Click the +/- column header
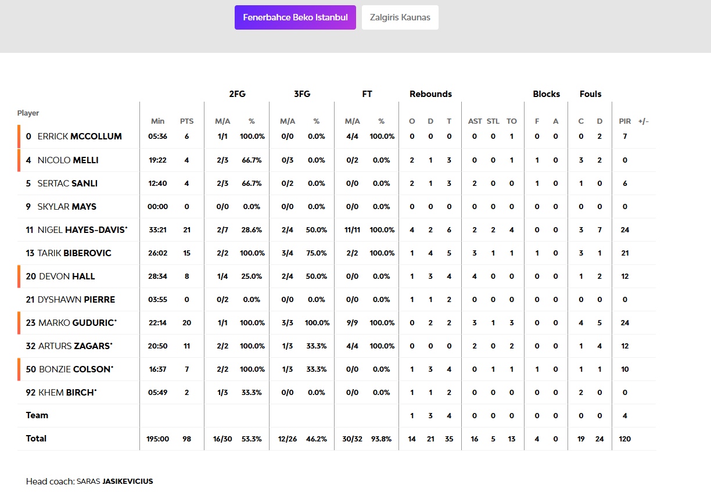The height and width of the screenshot is (492, 711). 643,121
